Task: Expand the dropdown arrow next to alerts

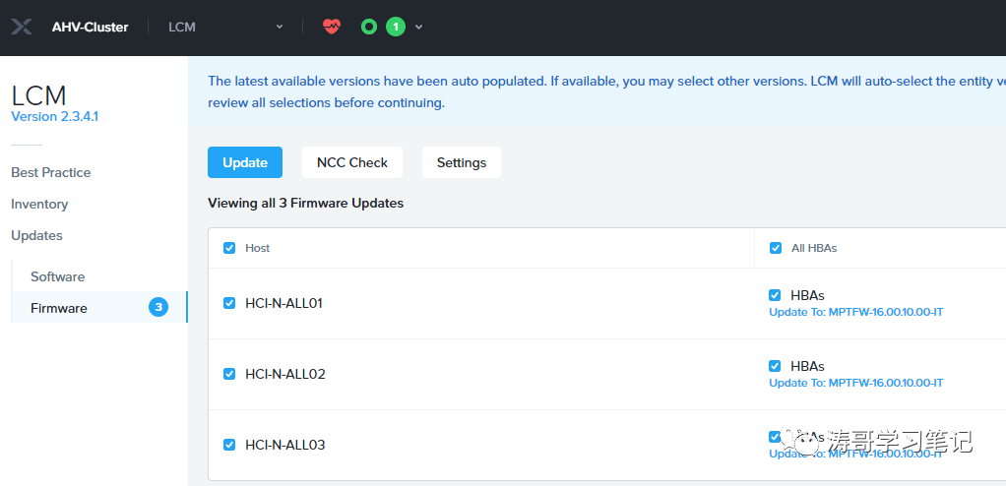Action: click(x=419, y=27)
